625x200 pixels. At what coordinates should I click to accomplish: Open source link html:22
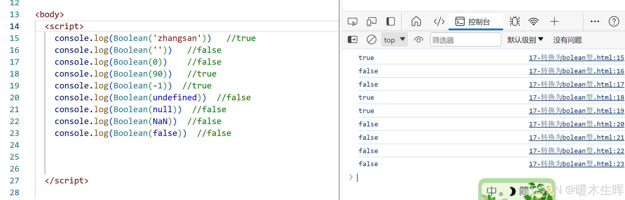point(576,151)
